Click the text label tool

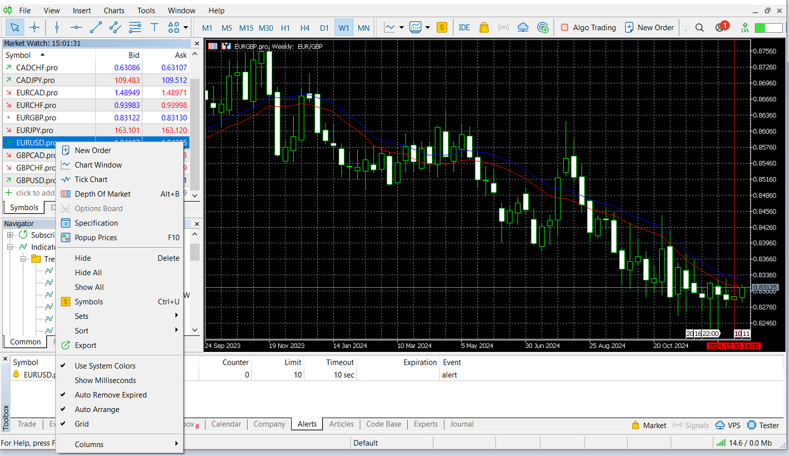click(155, 27)
